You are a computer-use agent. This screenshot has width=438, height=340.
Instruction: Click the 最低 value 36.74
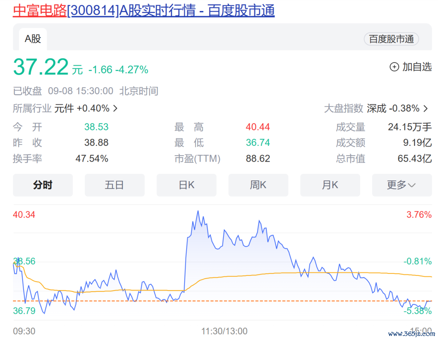(x=258, y=143)
